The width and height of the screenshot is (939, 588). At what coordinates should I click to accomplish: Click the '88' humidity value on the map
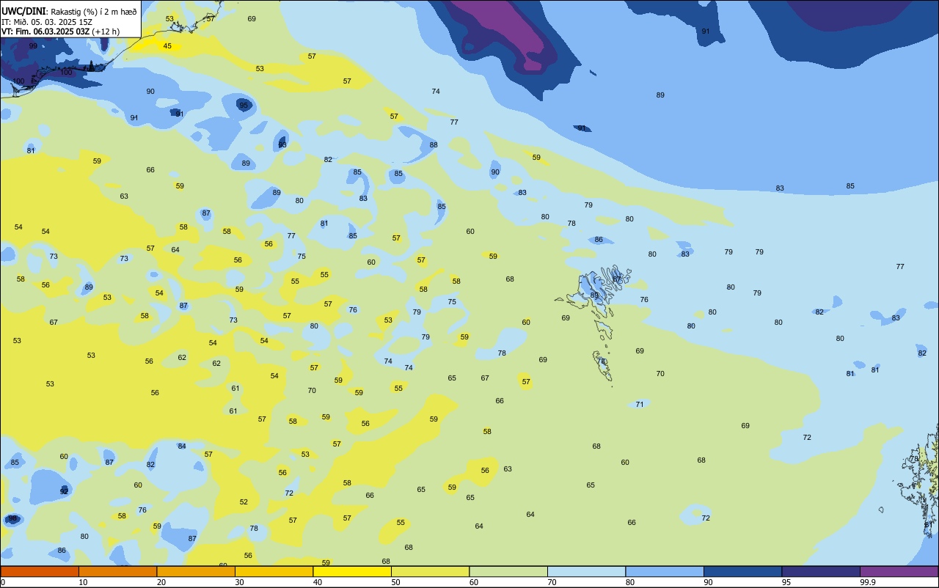pyautogui.click(x=434, y=145)
